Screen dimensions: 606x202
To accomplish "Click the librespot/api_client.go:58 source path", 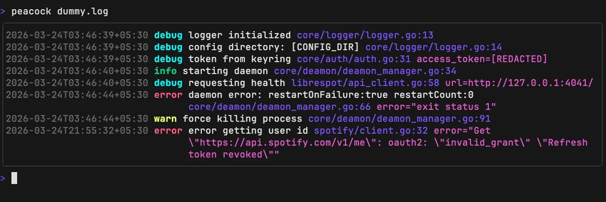I will point(365,83).
